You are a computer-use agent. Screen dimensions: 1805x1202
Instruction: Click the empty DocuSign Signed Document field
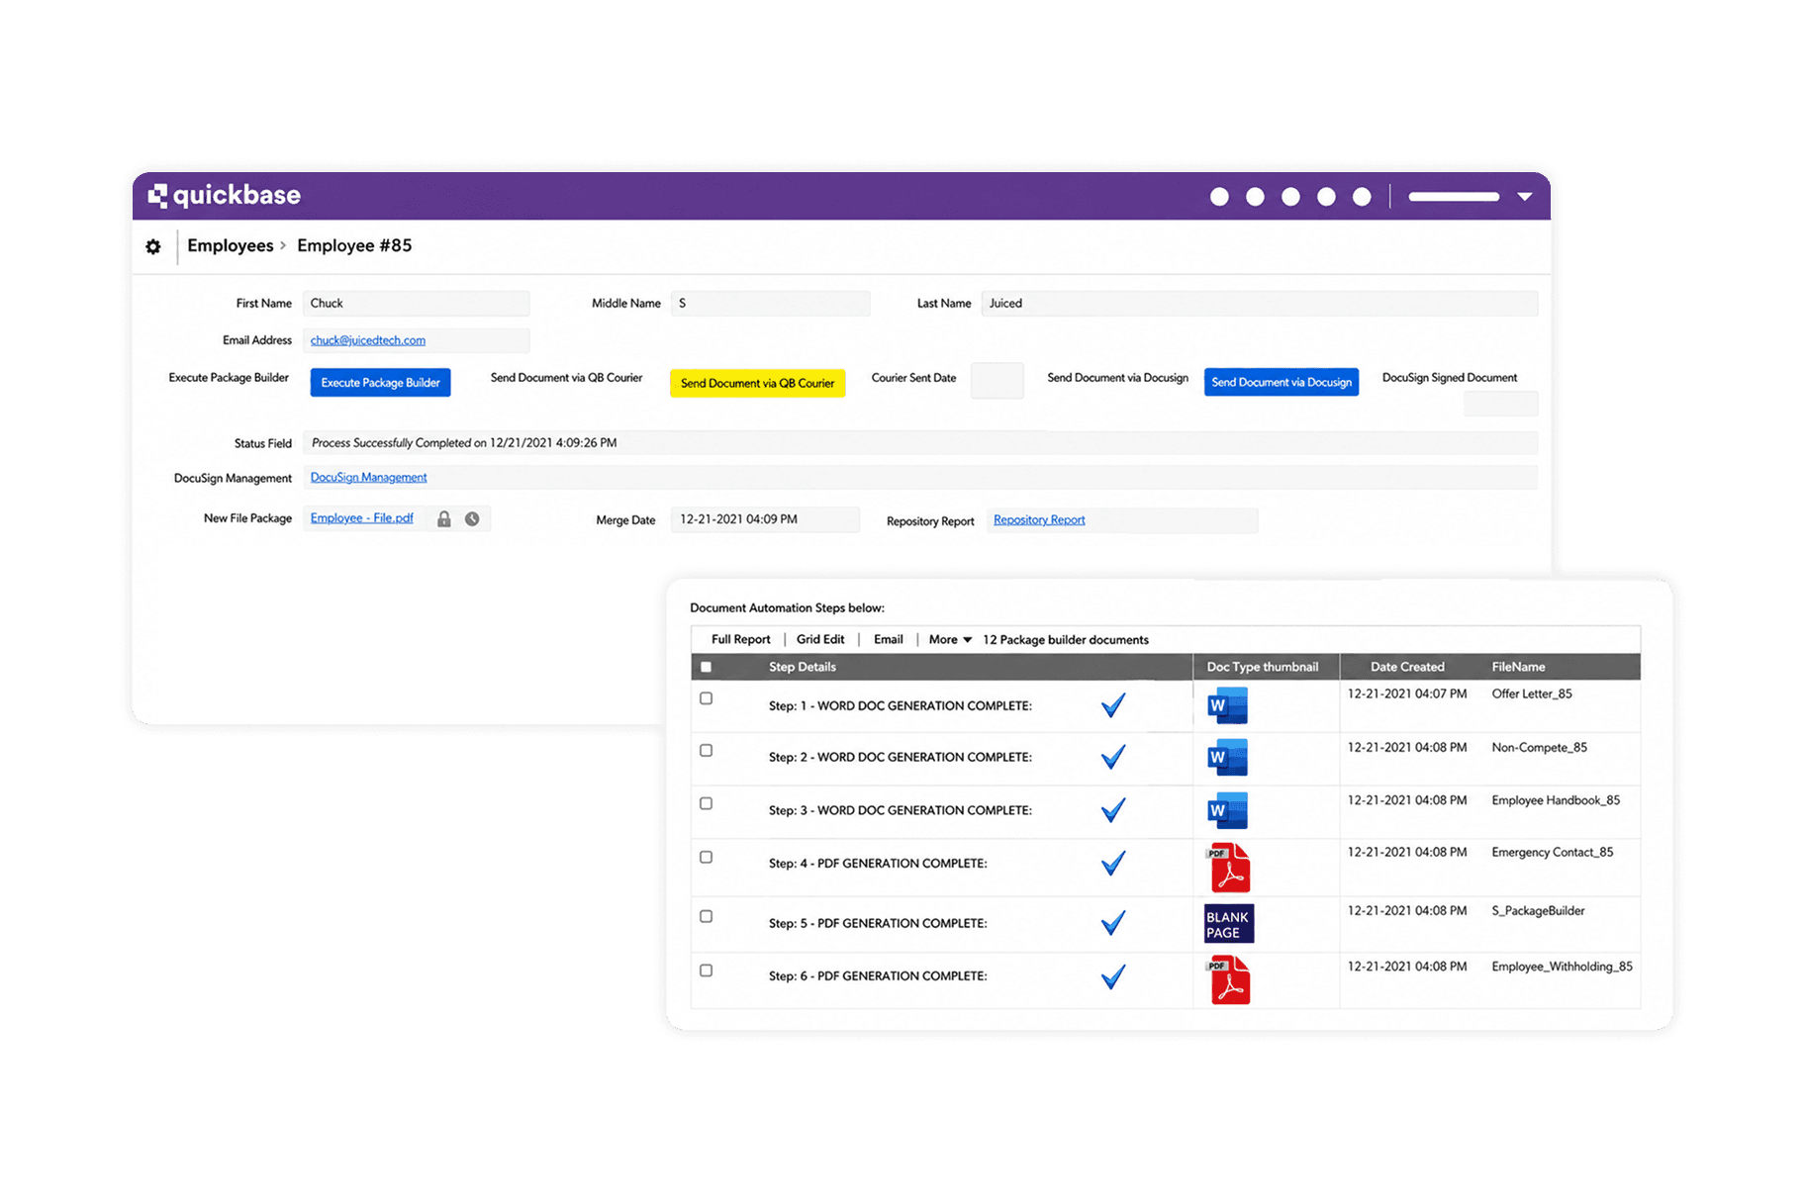[1500, 404]
